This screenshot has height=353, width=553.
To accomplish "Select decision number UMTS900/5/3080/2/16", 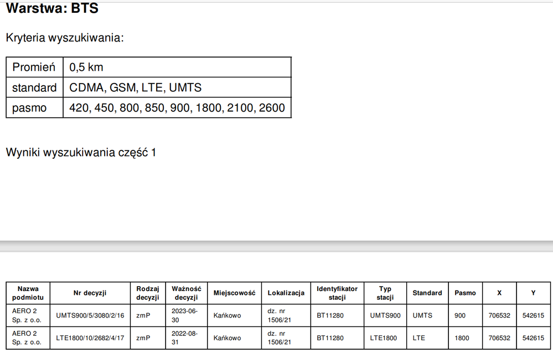I will point(90,315).
